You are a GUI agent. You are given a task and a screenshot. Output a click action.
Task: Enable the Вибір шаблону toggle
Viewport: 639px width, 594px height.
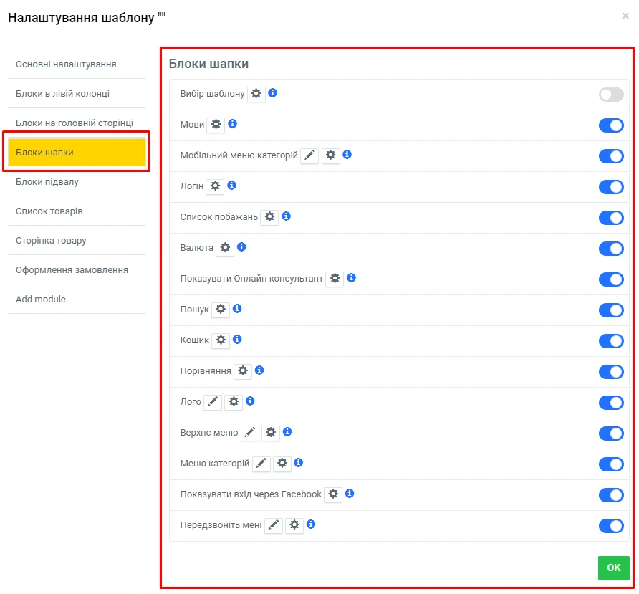(611, 95)
